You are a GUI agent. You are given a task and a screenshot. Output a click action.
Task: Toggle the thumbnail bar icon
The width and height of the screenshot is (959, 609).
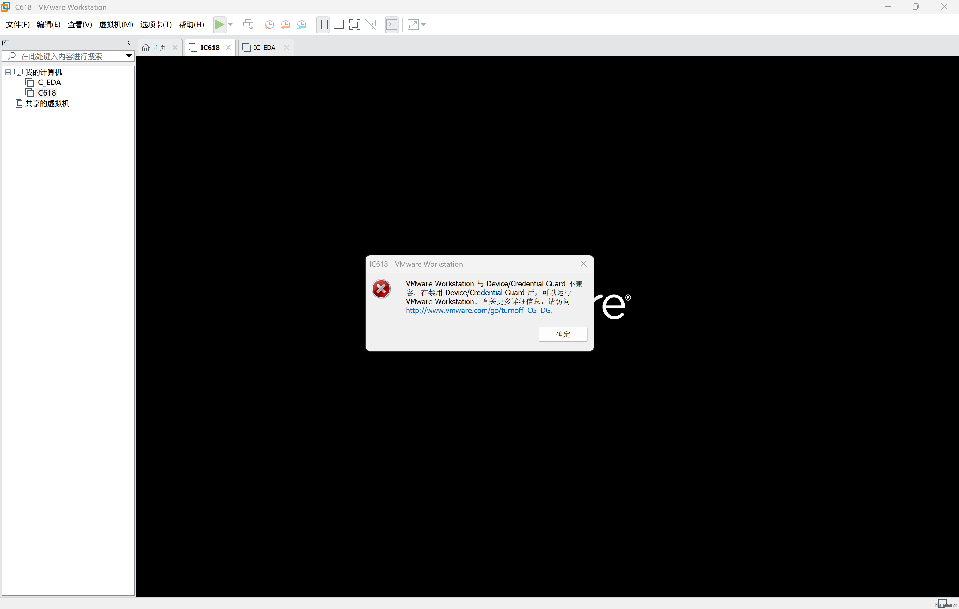tap(338, 25)
